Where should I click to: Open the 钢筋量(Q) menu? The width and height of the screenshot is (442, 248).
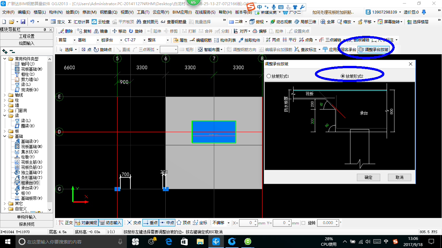click(108, 12)
